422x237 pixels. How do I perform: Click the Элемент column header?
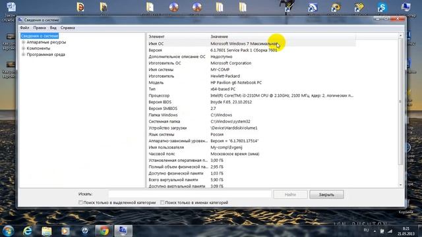click(178, 36)
